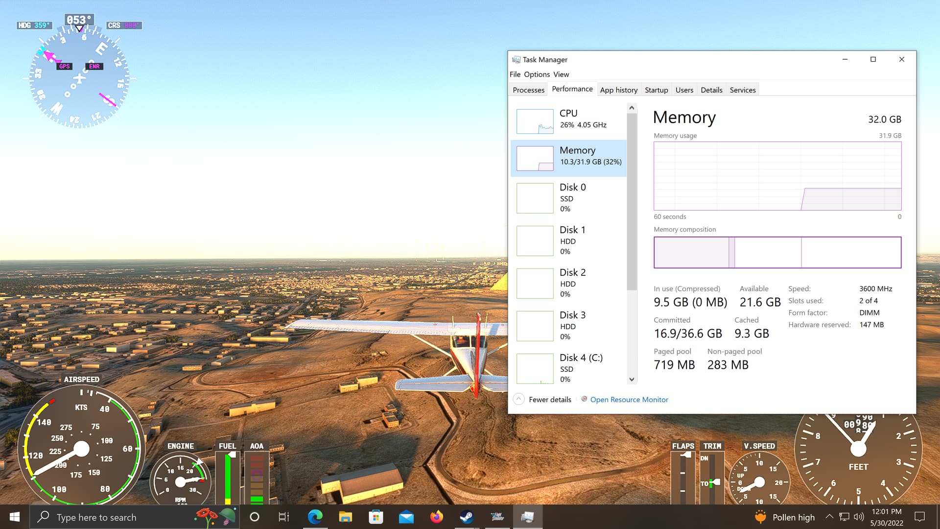Open the File menu in Task Manager
This screenshot has width=940, height=529.
(x=515, y=74)
